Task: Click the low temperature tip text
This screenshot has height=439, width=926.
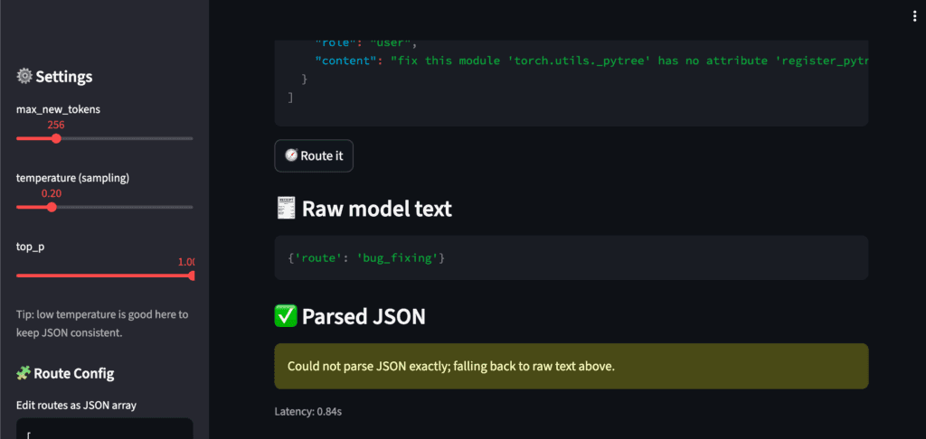Action: coord(102,323)
